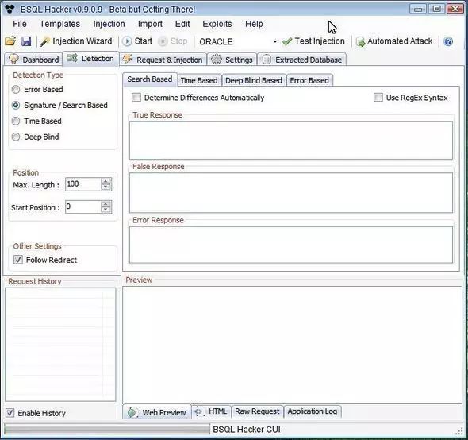Click the BSQL Hacker app icon in title bar
The width and height of the screenshot is (468, 440).
(10, 9)
